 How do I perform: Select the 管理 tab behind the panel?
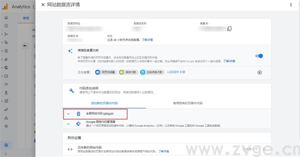point(26,18)
